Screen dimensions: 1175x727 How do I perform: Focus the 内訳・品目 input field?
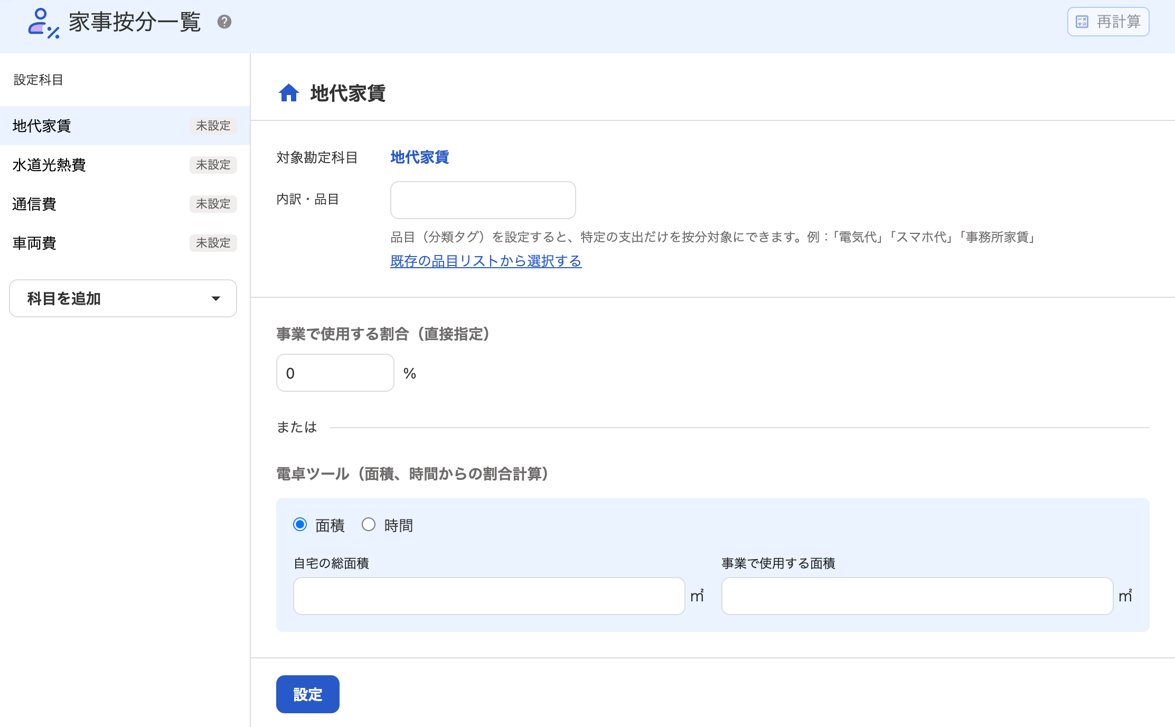point(483,200)
